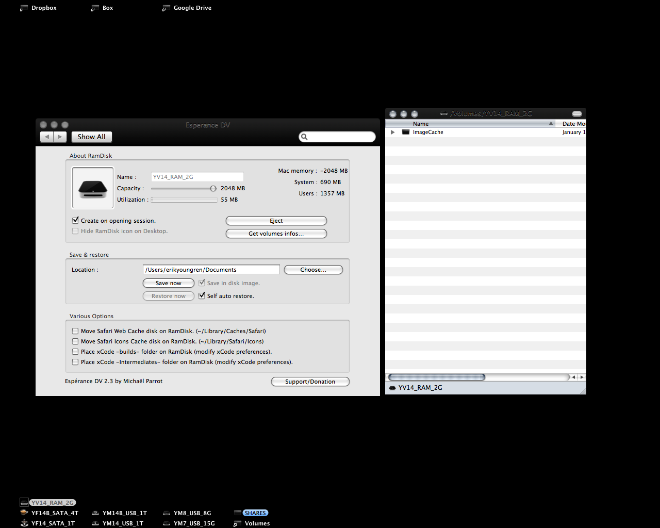This screenshot has height=528, width=660.
Task: Click the Choose location button
Action: 313,270
